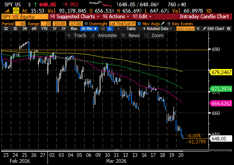This screenshot has height=165, width=234.
Task: Click the intraday sparkline mini chart
Action: click(100, 4)
